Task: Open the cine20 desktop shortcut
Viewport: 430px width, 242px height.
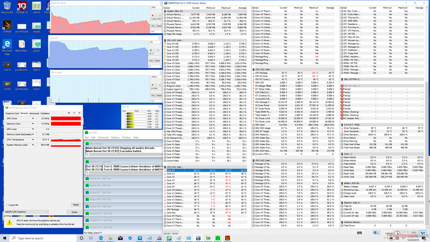Action: click(7, 83)
